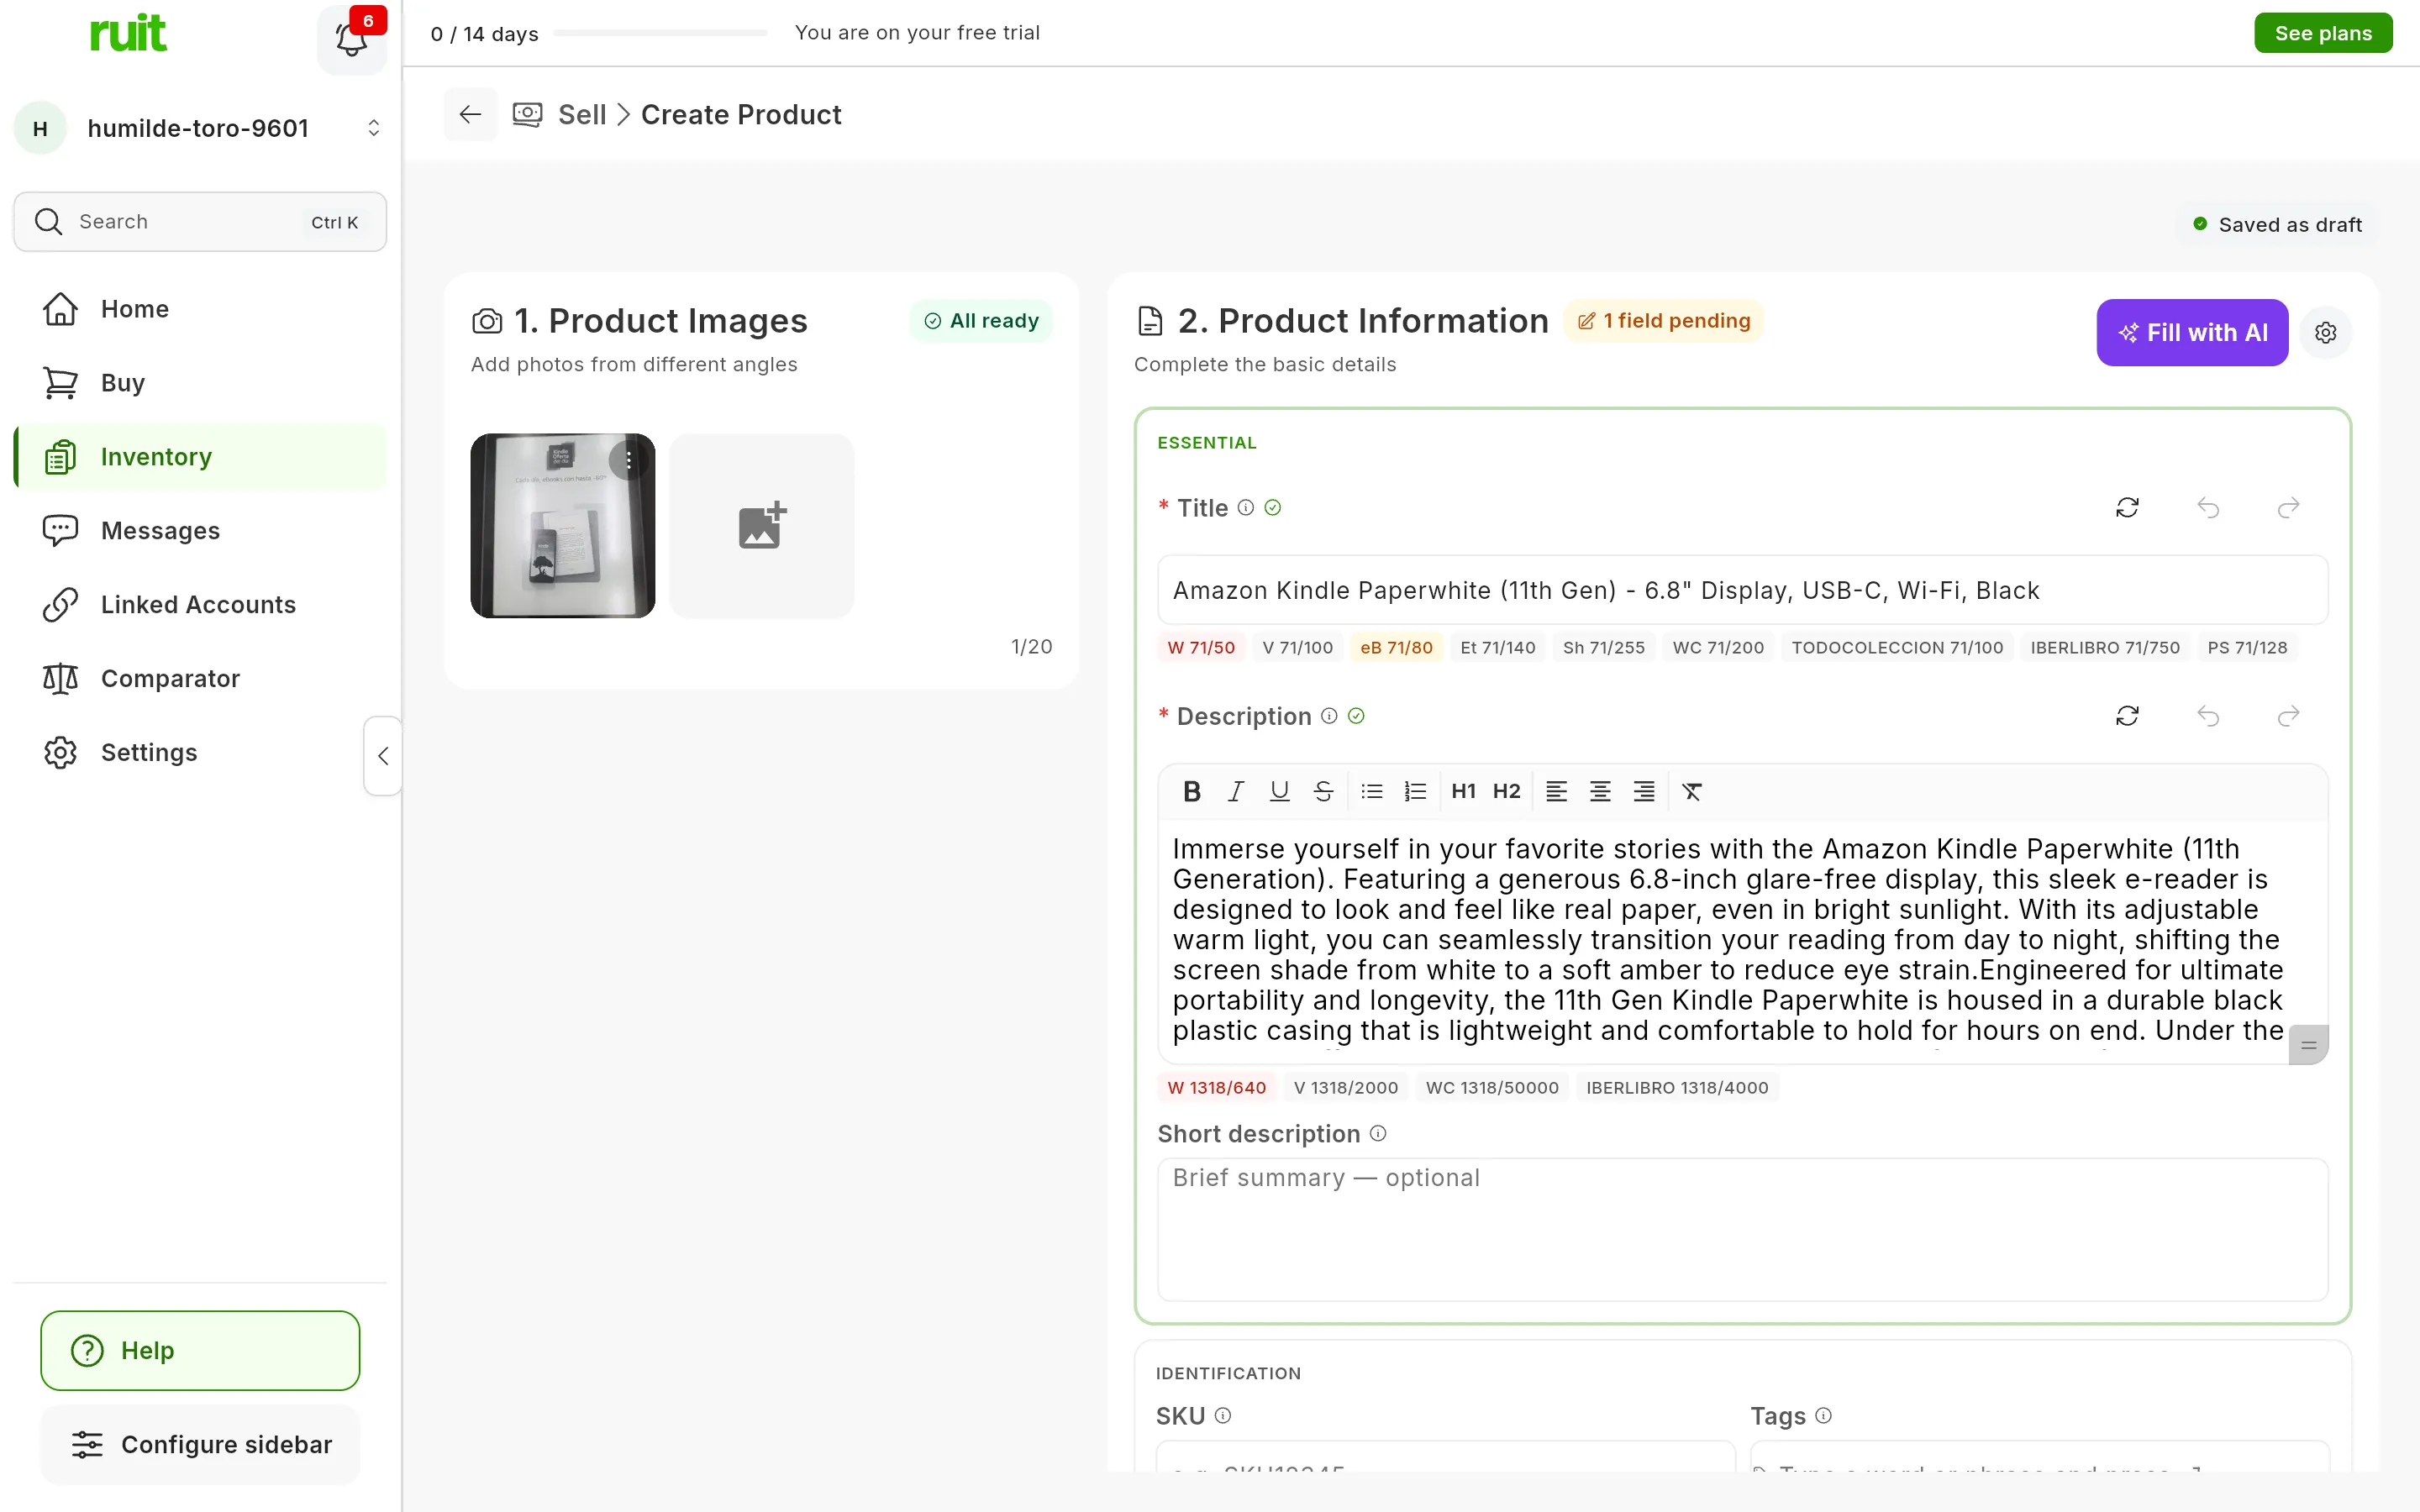The height and width of the screenshot is (1512, 2420).
Task: Open Buy in the sidebar
Action: click(200, 383)
